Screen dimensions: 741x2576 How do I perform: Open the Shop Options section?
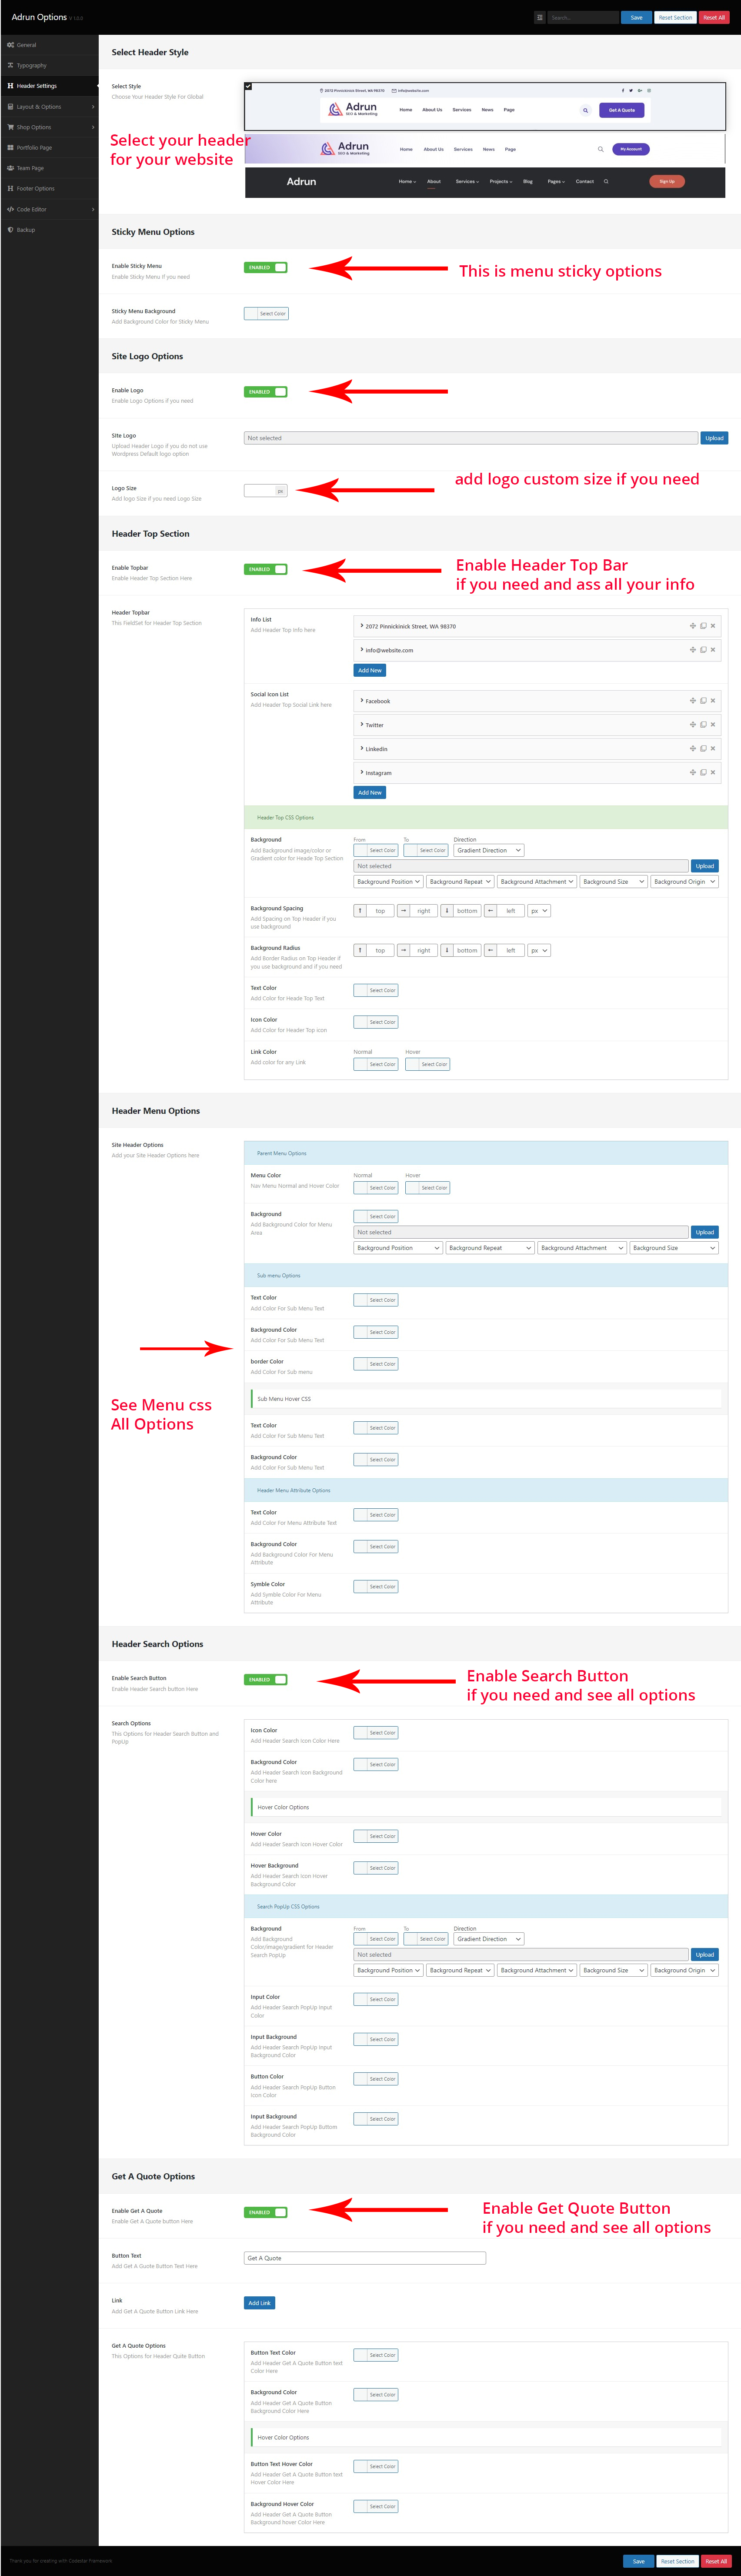[49, 127]
